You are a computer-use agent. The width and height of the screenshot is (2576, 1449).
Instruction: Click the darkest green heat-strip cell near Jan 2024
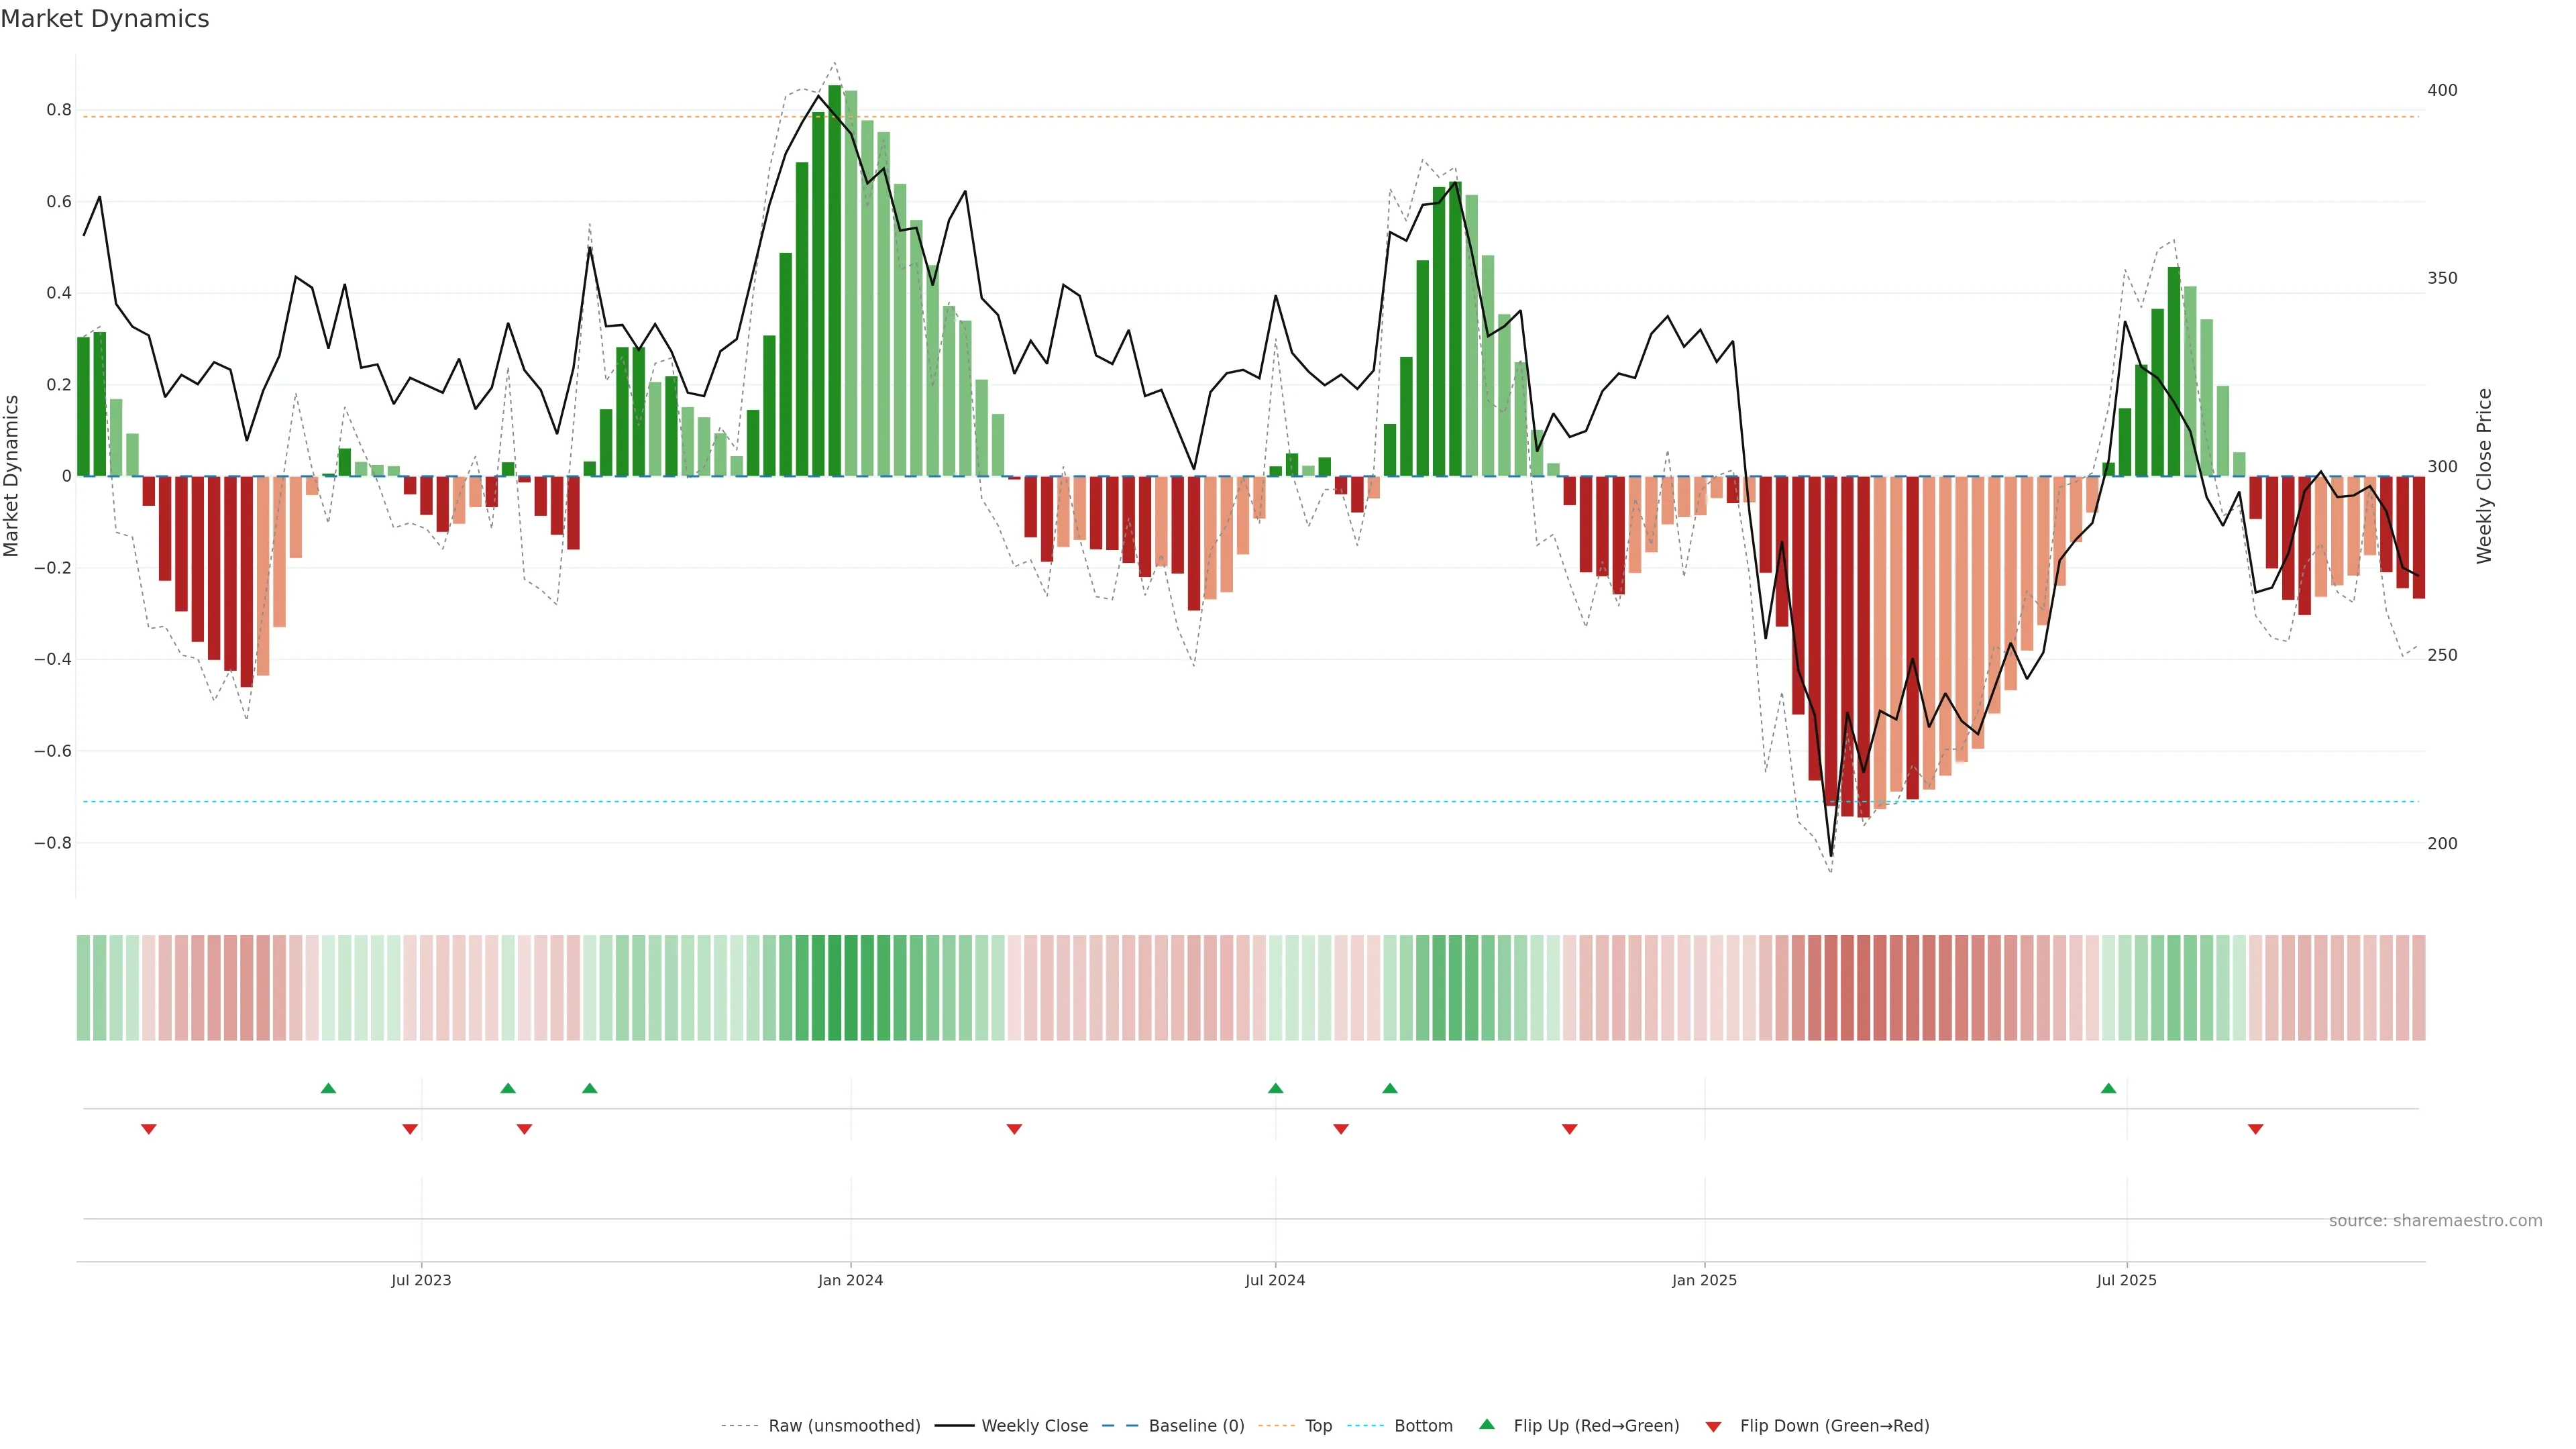(x=835, y=988)
